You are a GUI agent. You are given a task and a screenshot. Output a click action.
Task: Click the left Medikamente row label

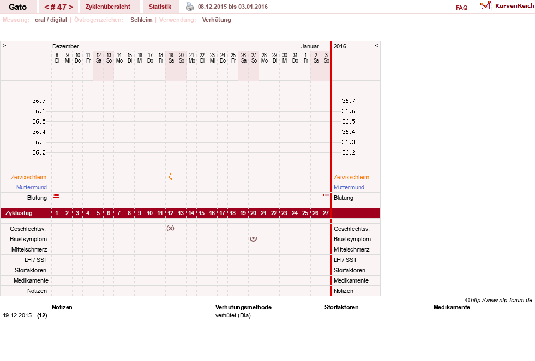(x=31, y=280)
